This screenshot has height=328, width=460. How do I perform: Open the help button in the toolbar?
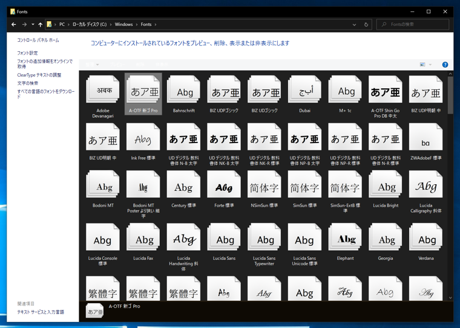click(445, 65)
